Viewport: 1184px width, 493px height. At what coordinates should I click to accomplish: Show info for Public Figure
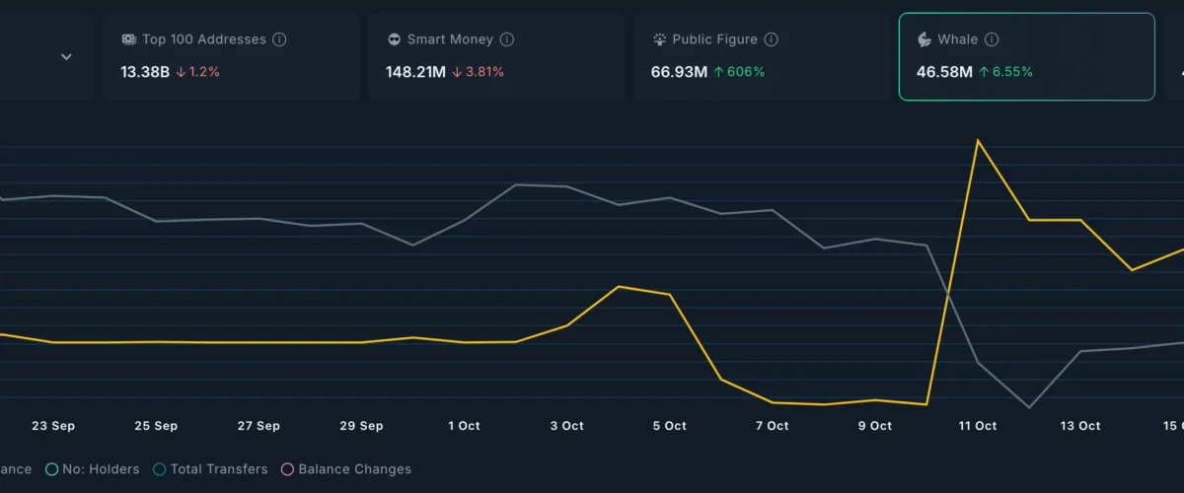click(772, 39)
